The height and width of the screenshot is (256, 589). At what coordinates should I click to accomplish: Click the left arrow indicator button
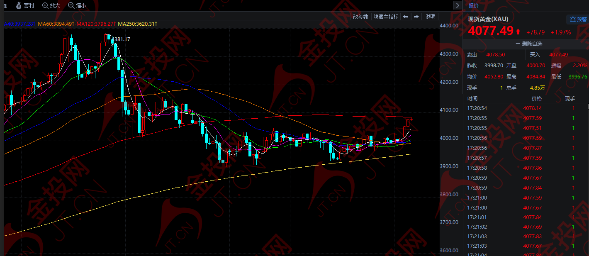coord(405,17)
